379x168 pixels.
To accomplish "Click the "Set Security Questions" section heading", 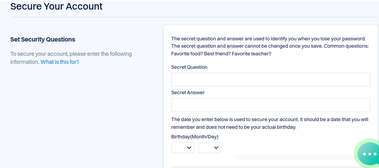I will [x=43, y=40].
